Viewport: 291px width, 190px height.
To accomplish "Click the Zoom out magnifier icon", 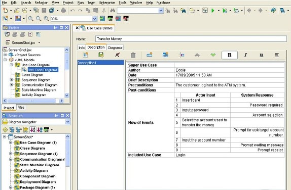I will [x=39, y=19].
